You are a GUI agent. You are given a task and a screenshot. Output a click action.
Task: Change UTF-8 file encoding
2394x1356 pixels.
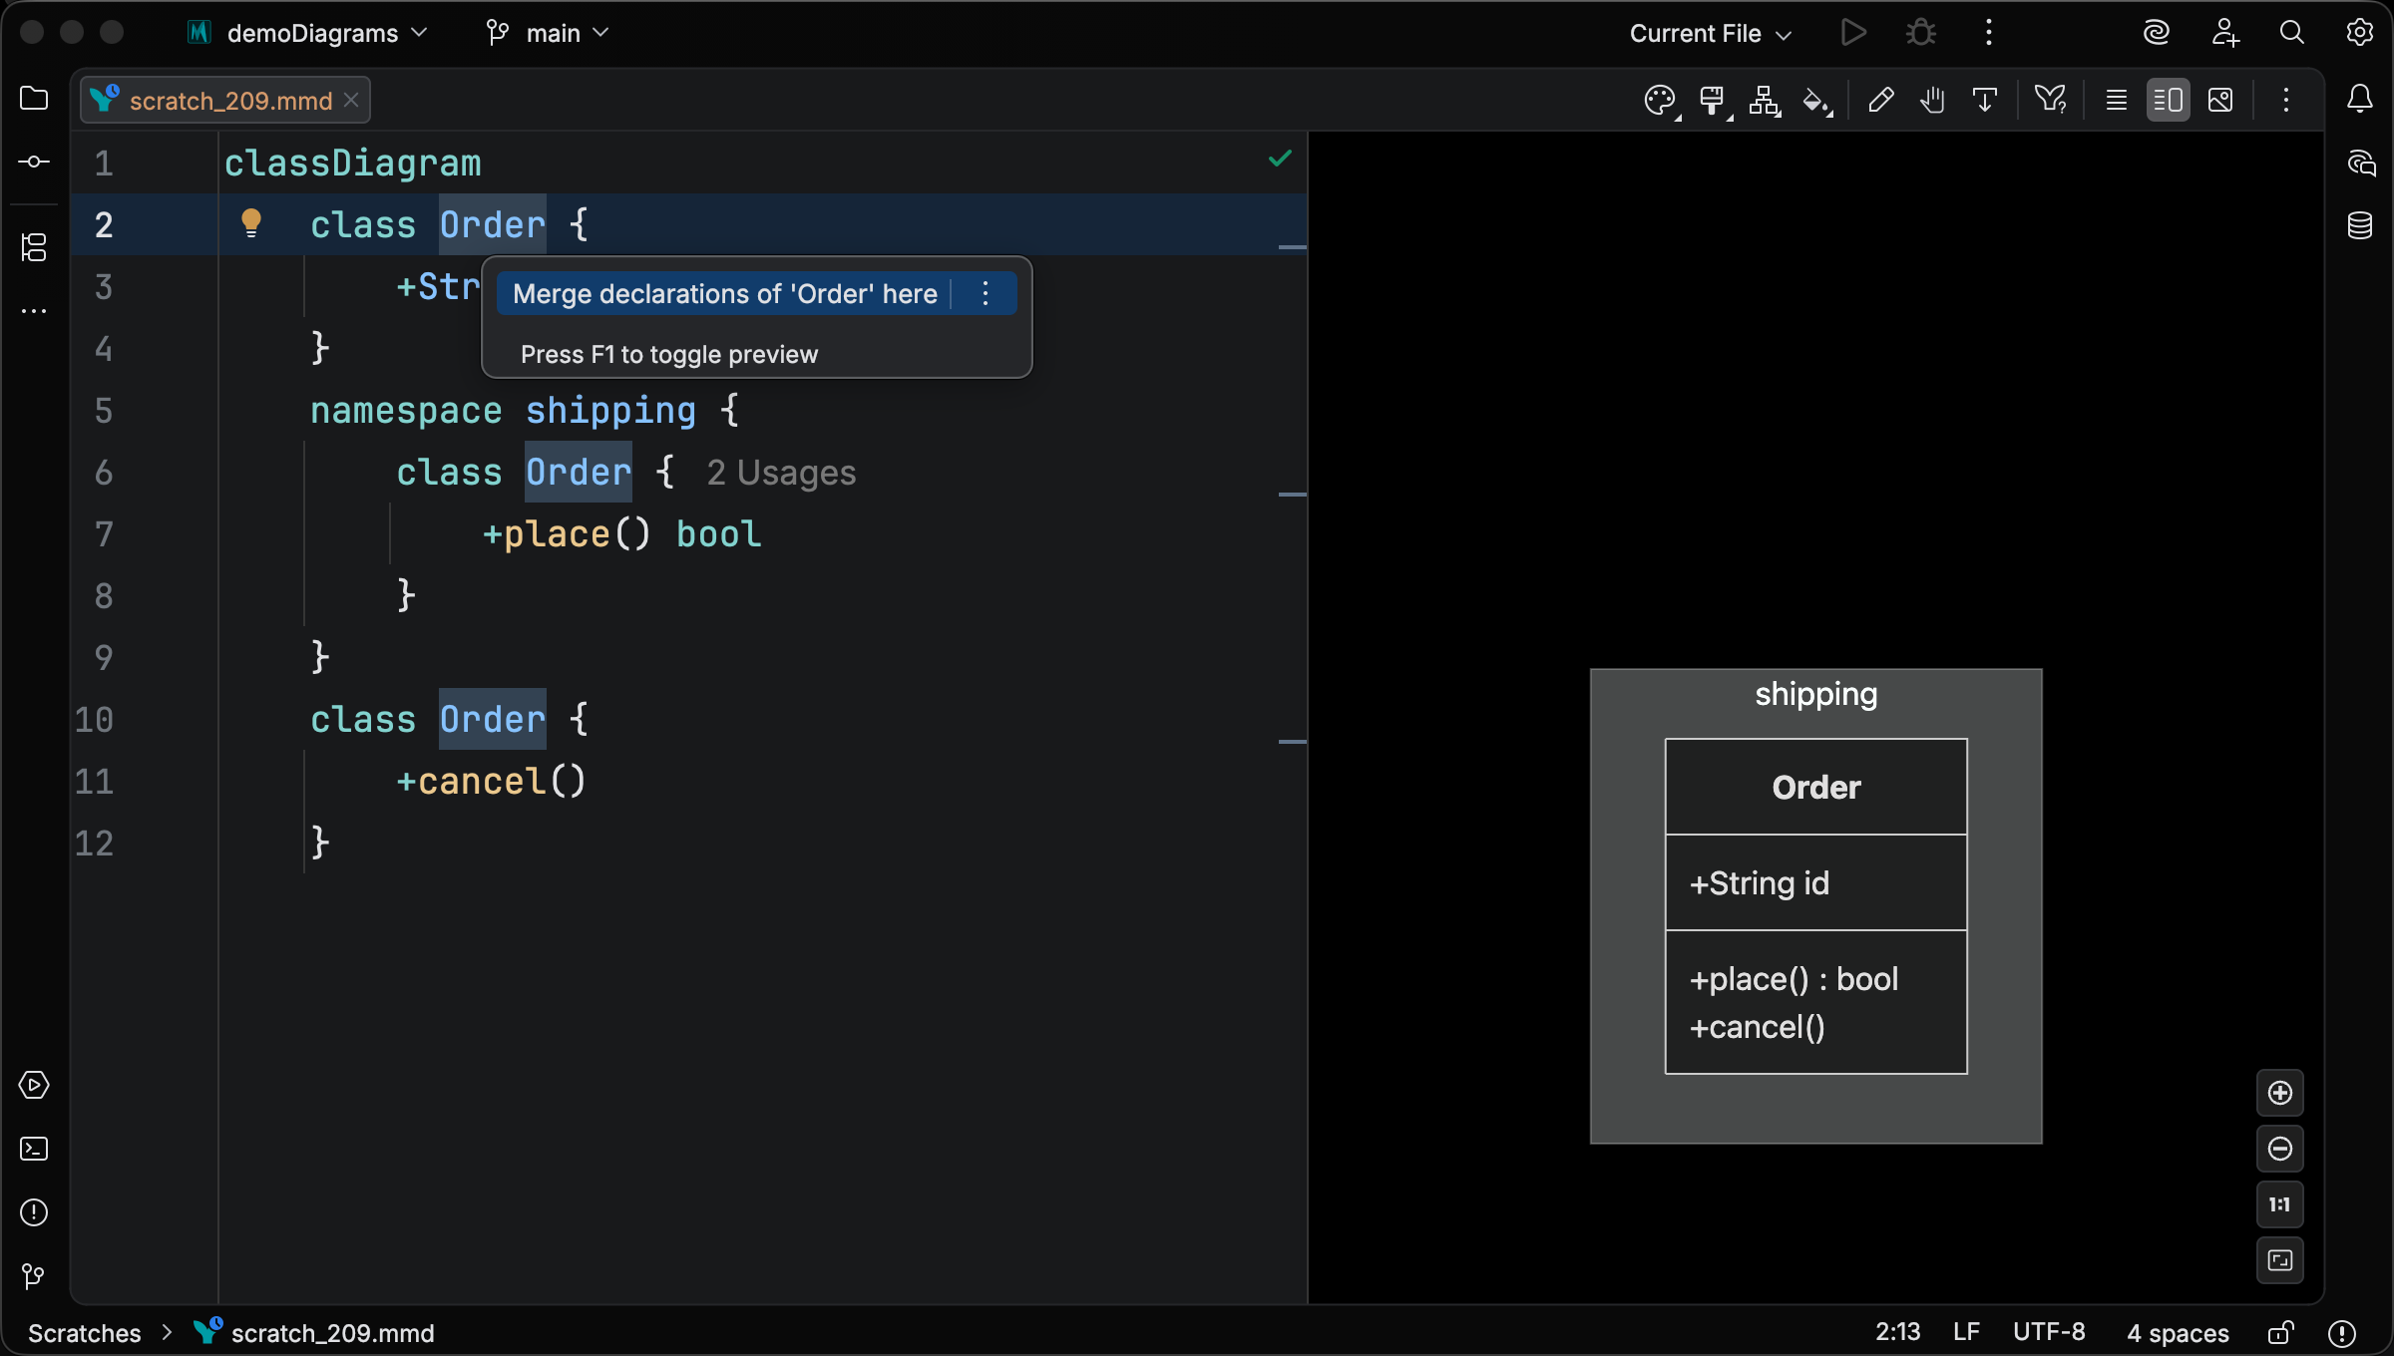tap(2049, 1333)
